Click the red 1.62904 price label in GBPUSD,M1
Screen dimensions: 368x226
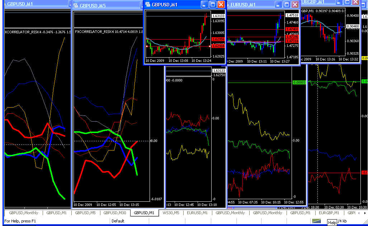[218, 46]
